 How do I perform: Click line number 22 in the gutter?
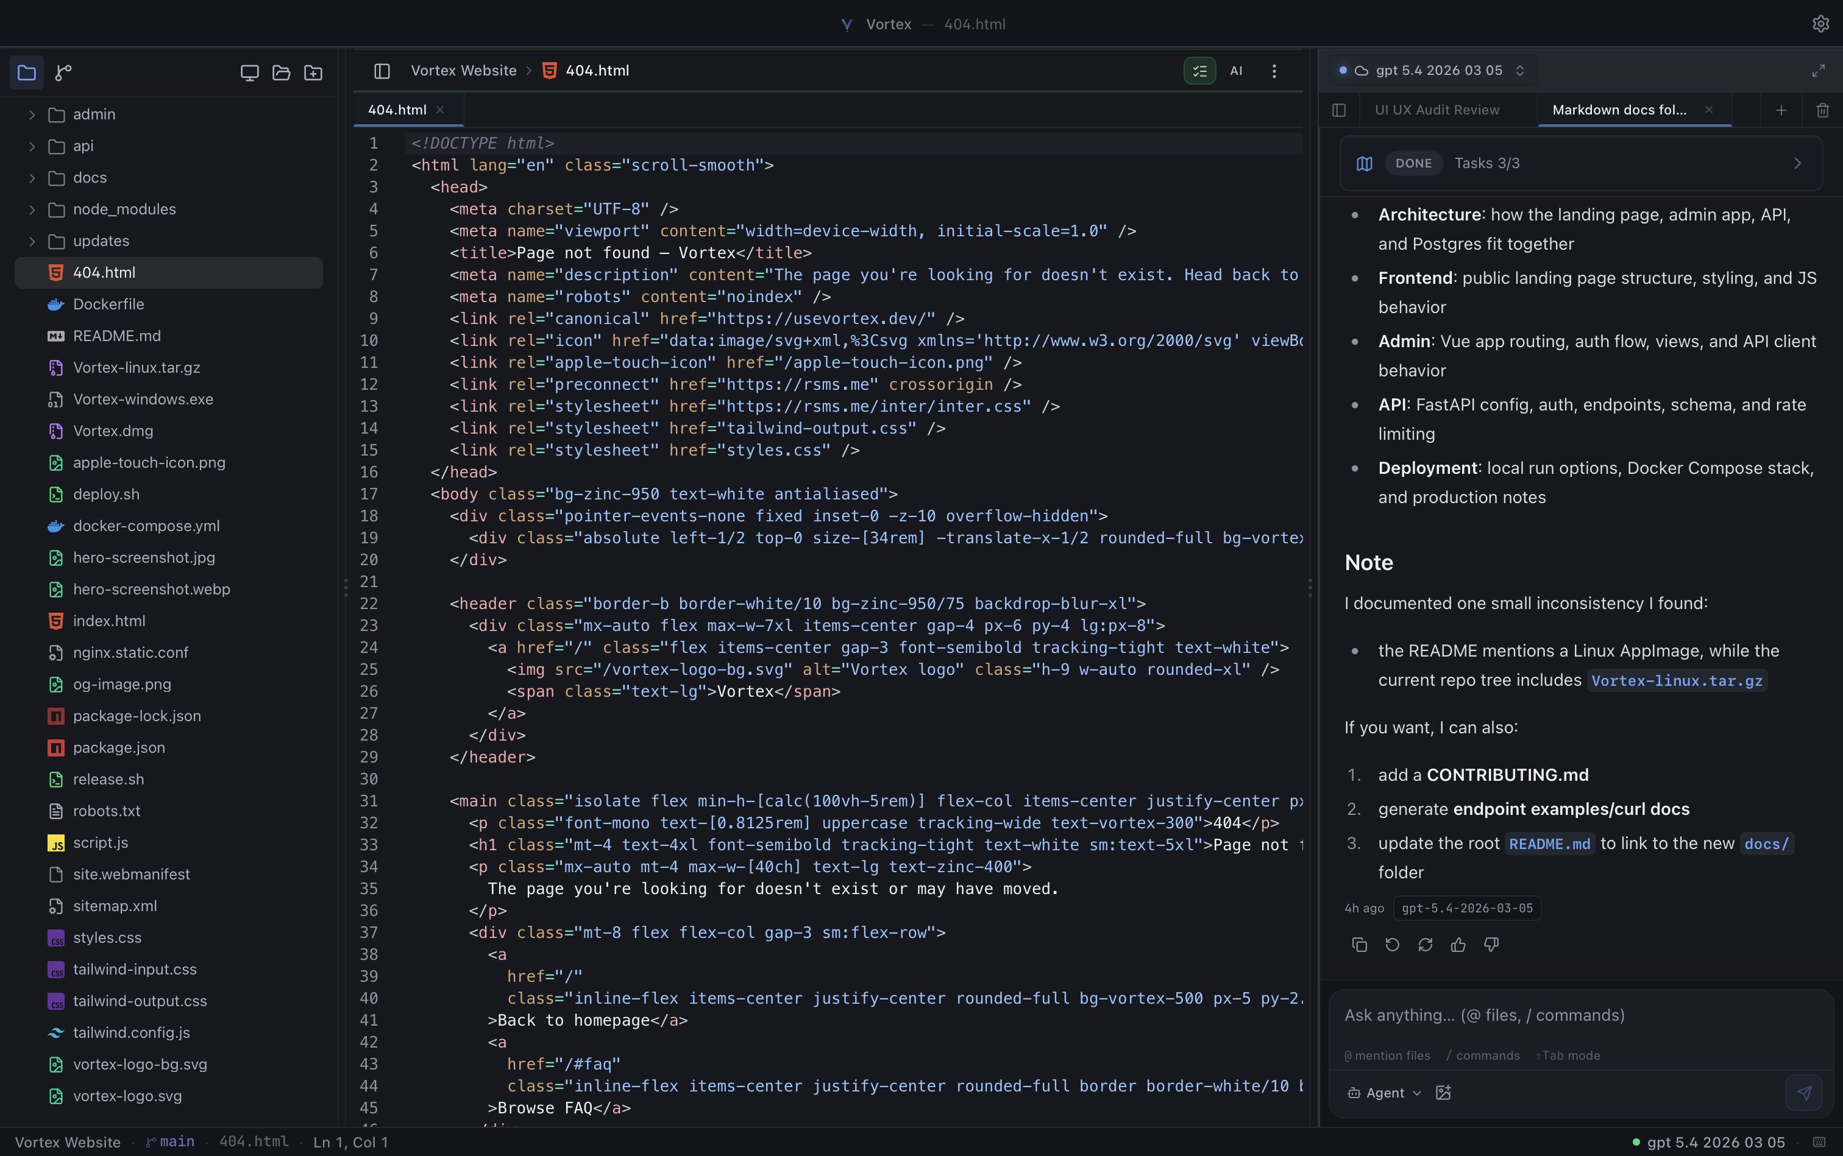tap(369, 604)
